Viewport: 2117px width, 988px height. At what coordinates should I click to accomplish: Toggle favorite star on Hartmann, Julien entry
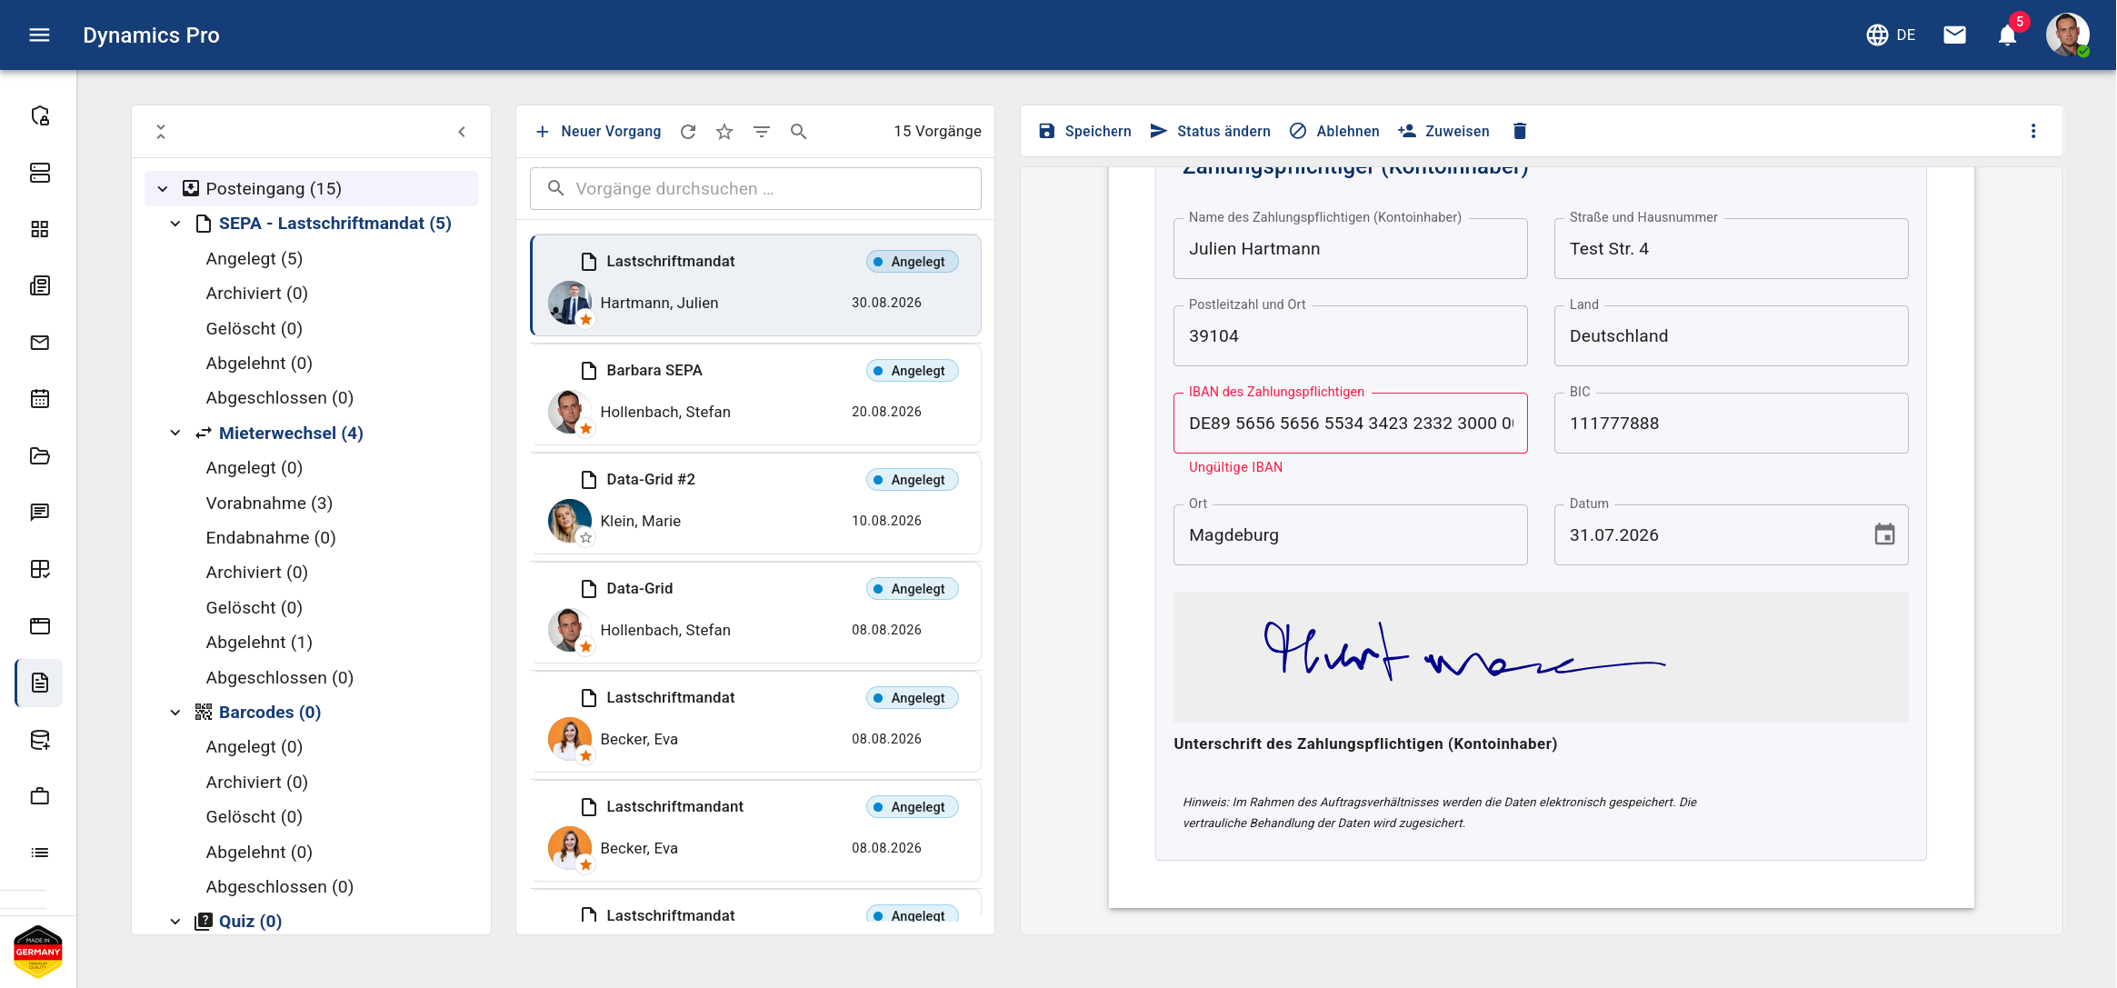(586, 320)
